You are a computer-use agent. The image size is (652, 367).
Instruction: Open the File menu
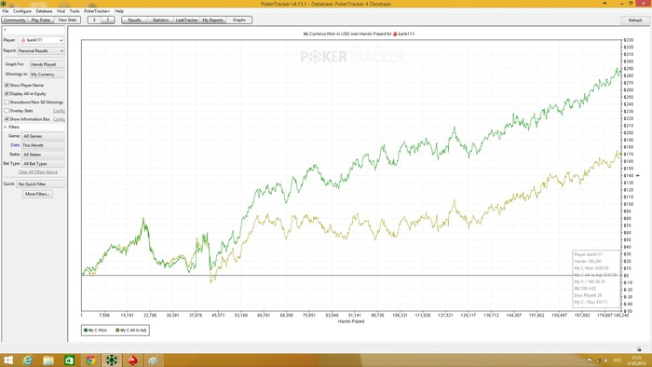pyautogui.click(x=6, y=11)
